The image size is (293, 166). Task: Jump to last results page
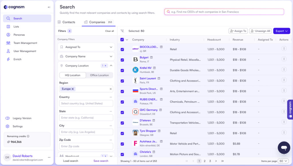(222, 161)
